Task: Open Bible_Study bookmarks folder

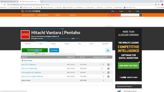Action: (x=99, y=7)
